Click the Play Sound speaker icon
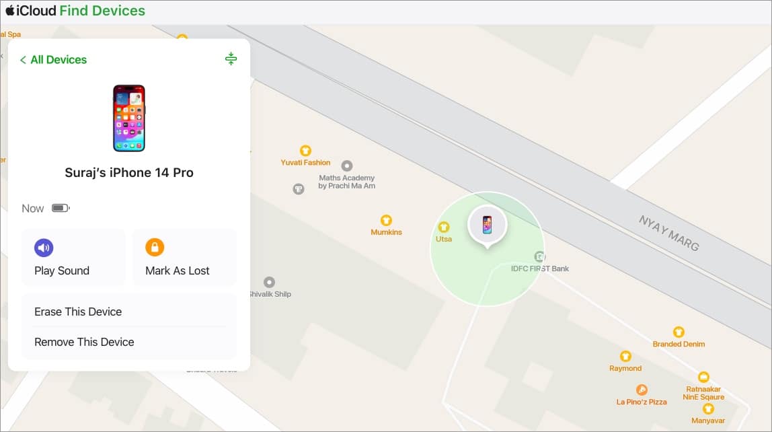This screenshot has width=772, height=432. click(x=44, y=248)
